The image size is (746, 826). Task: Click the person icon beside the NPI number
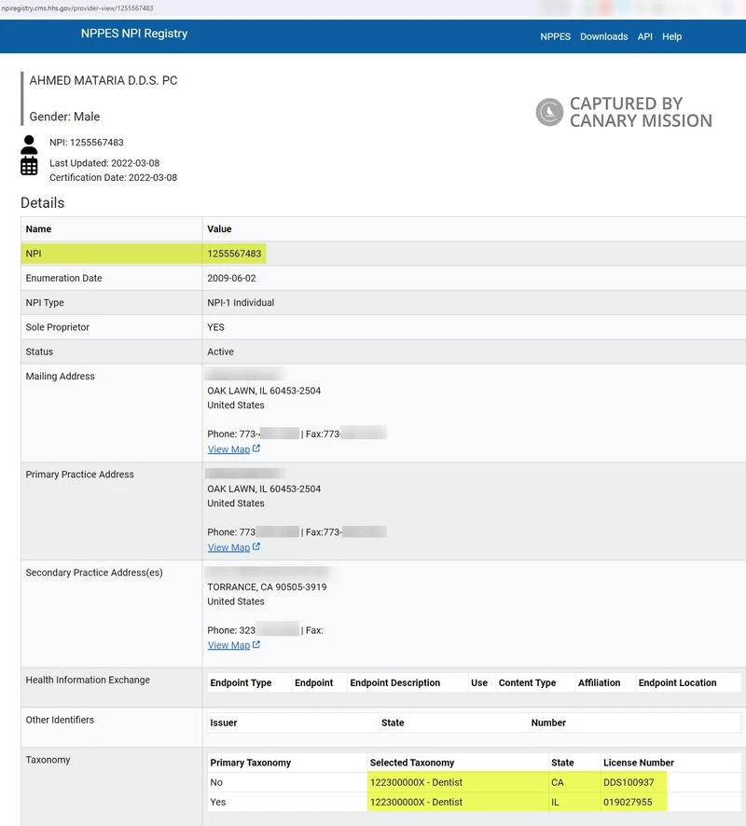[x=29, y=146]
